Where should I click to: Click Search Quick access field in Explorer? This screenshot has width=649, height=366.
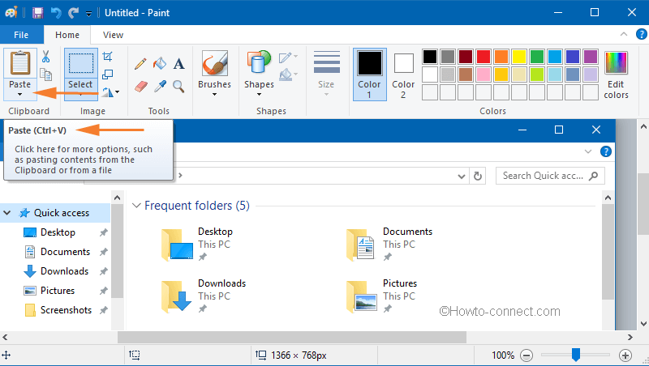550,176
